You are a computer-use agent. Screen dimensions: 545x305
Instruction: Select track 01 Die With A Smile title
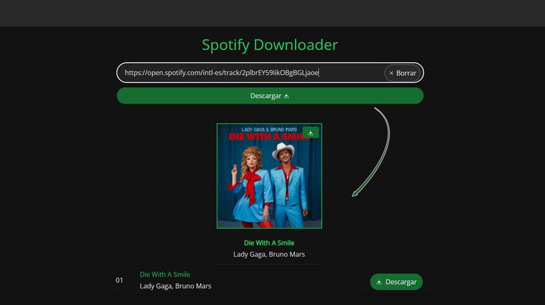(x=165, y=274)
